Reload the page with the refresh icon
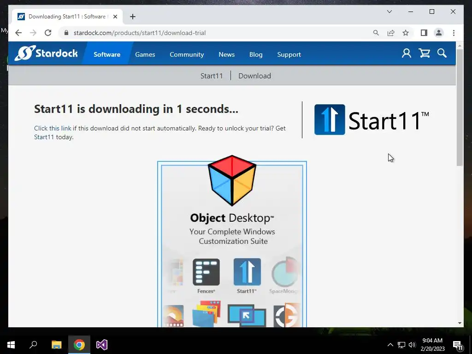 click(x=48, y=33)
